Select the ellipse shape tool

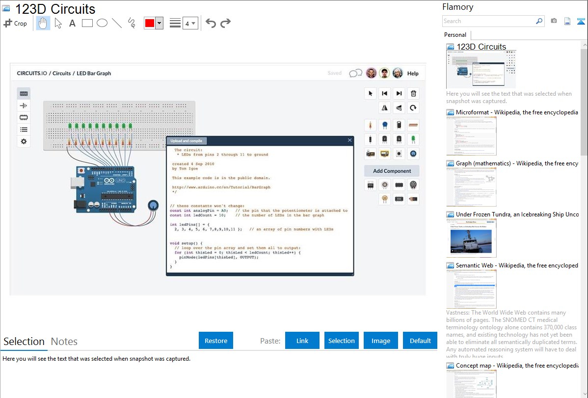pos(102,23)
